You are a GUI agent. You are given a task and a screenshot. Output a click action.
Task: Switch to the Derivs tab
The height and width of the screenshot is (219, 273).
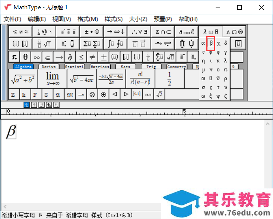tap(49, 67)
